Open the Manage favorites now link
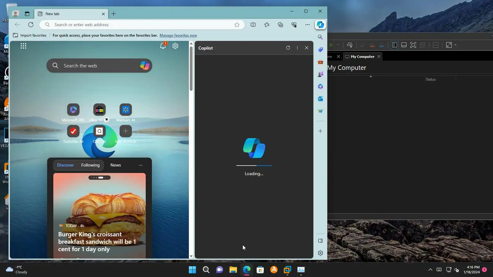This screenshot has height=277, width=493. click(x=178, y=35)
